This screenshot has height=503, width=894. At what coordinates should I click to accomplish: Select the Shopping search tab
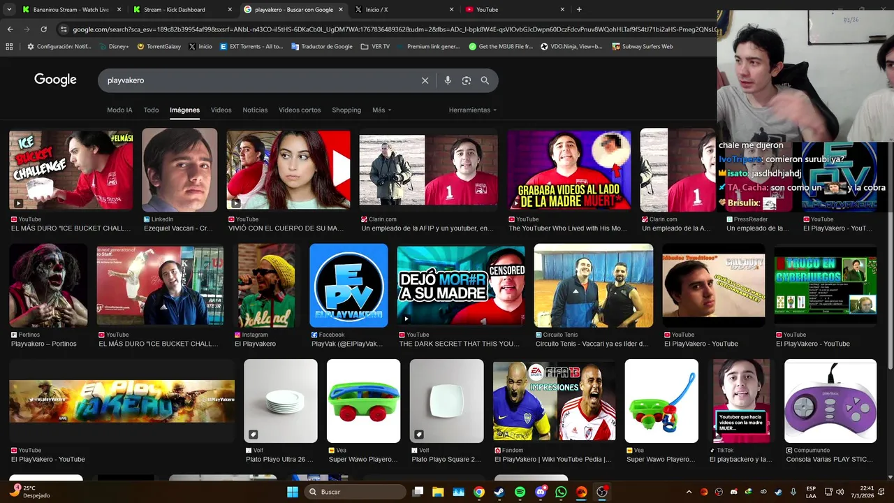pos(346,110)
